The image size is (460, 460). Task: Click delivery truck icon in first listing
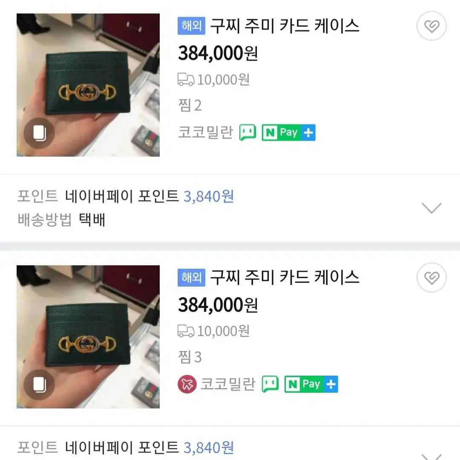[x=186, y=80]
